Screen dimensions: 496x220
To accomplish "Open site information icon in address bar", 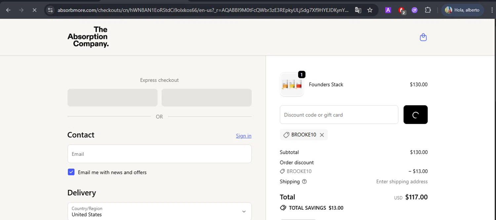I will click(x=50, y=10).
